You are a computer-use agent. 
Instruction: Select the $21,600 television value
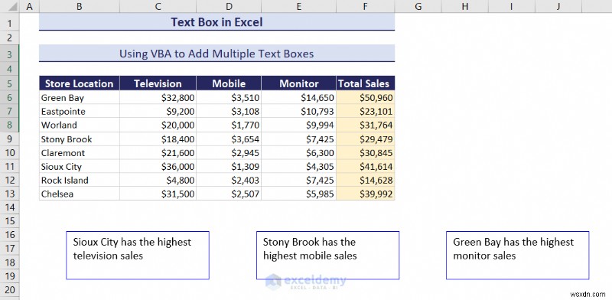(158, 153)
